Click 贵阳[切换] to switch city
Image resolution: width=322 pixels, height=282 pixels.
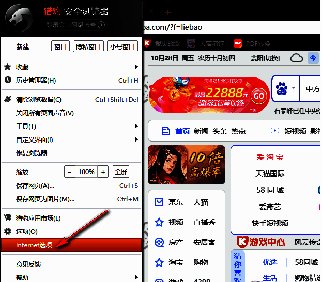click(x=265, y=58)
